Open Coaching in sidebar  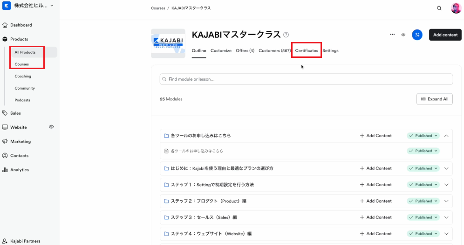[x=23, y=76]
